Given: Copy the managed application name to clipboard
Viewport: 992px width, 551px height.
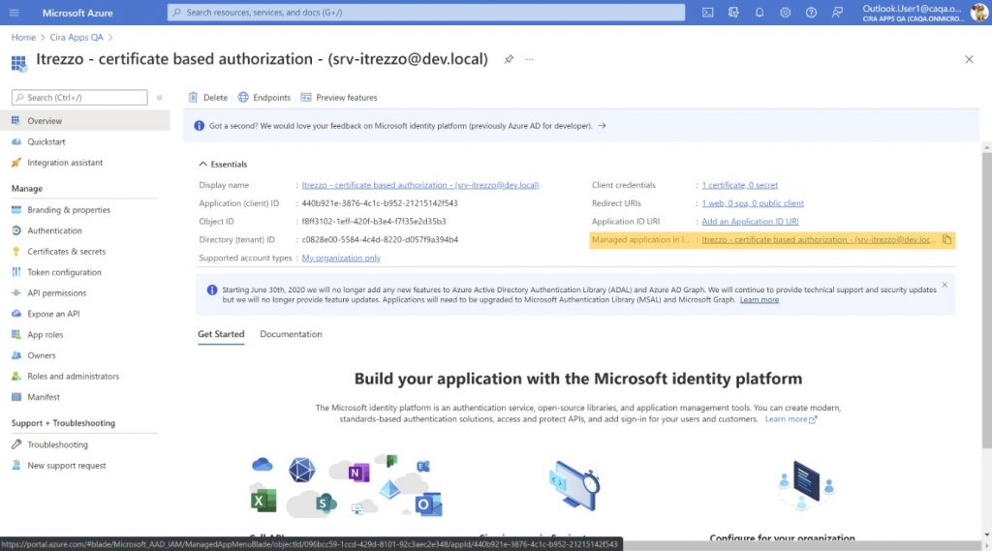Looking at the screenshot, I should (x=946, y=240).
